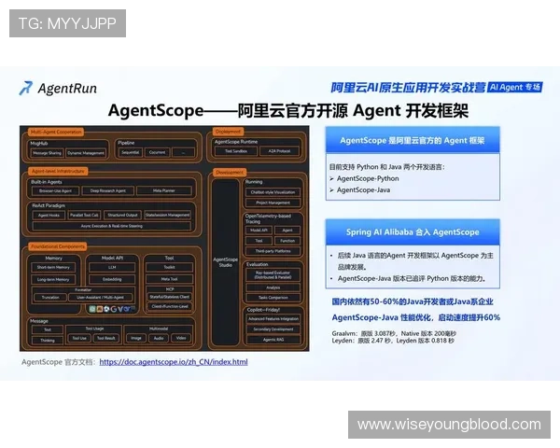The width and height of the screenshot is (560, 448).
Task: Select the 'Agent Hooks' box in ReAct Paradigm
Action: pos(49,215)
